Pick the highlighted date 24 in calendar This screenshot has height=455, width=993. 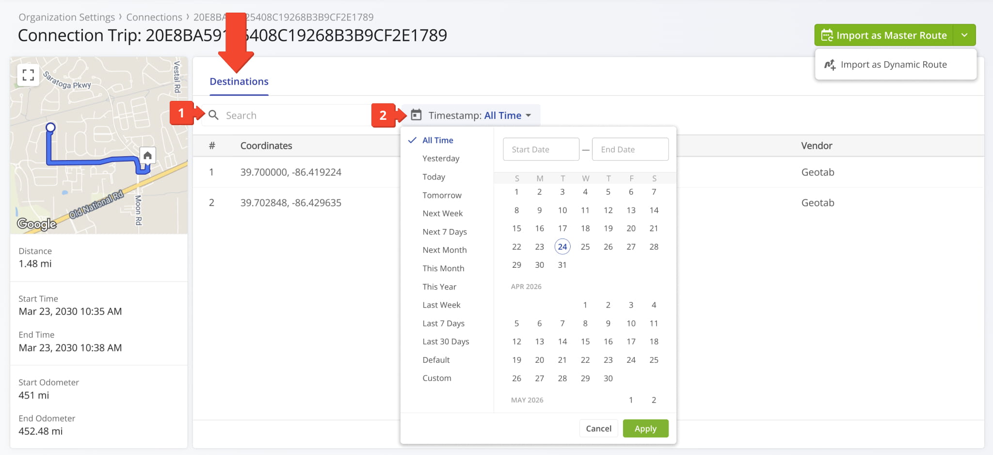562,246
